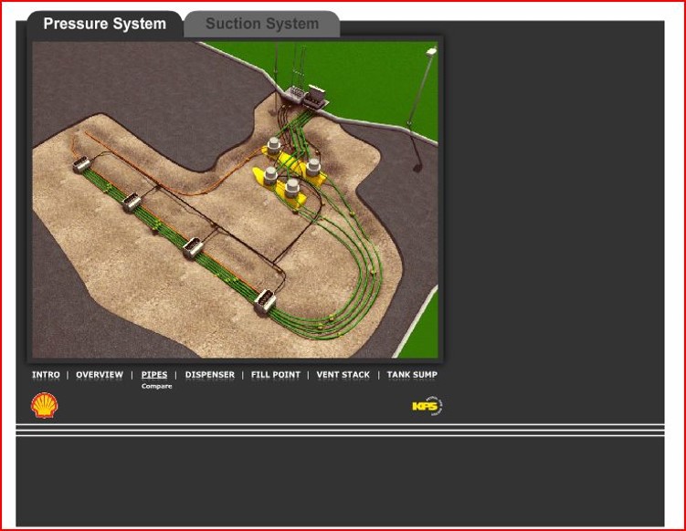Select the second dispenser from the left
This screenshot has width=686, height=531.
pos(132,202)
